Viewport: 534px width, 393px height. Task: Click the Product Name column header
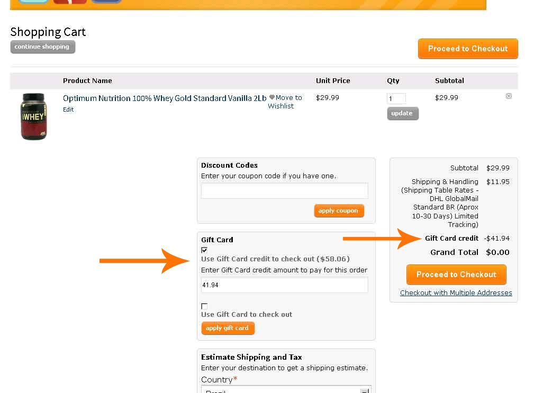coord(87,80)
